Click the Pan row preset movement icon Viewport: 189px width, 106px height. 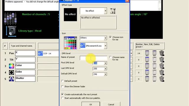click(40, 53)
